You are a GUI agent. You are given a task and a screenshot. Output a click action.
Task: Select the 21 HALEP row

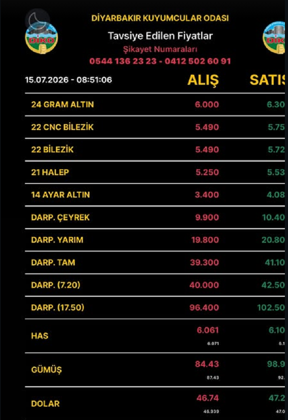[155, 172]
